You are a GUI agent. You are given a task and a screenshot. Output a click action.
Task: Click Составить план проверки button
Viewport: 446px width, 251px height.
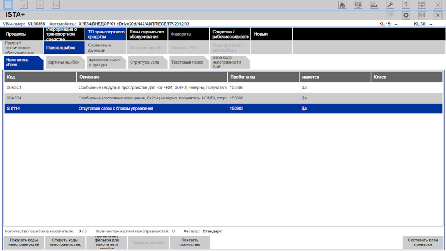(x=423, y=243)
